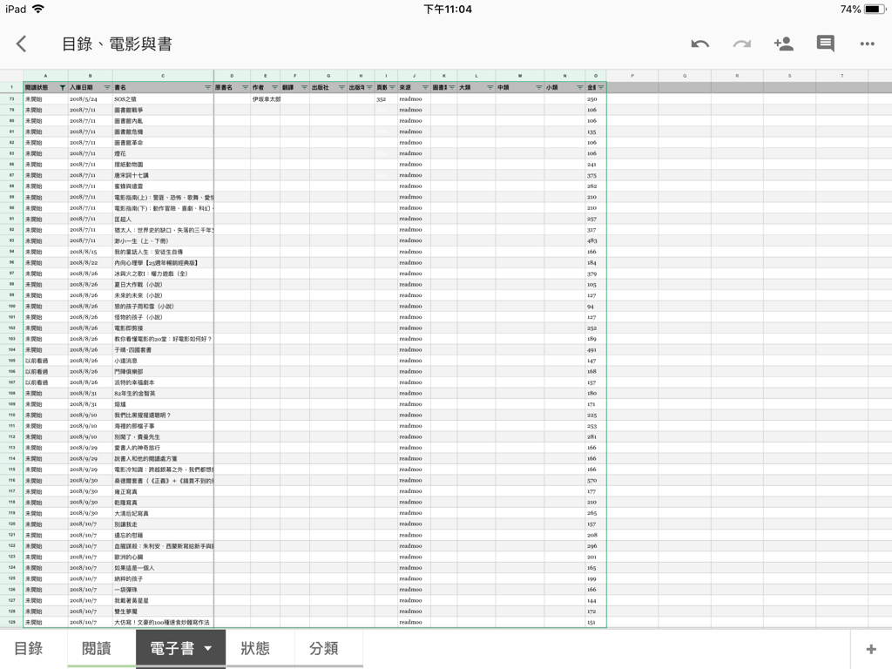Open the comments panel icon

826,44
